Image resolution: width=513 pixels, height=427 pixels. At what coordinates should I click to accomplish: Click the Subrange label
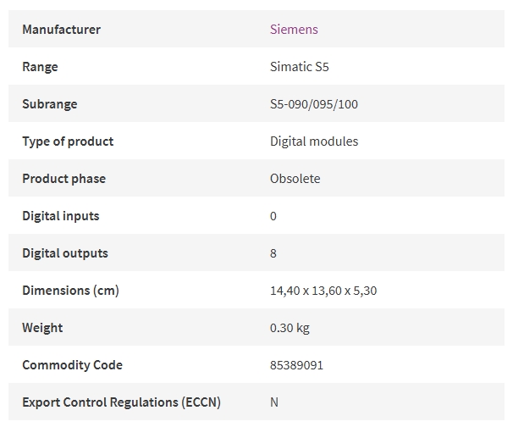(50, 104)
